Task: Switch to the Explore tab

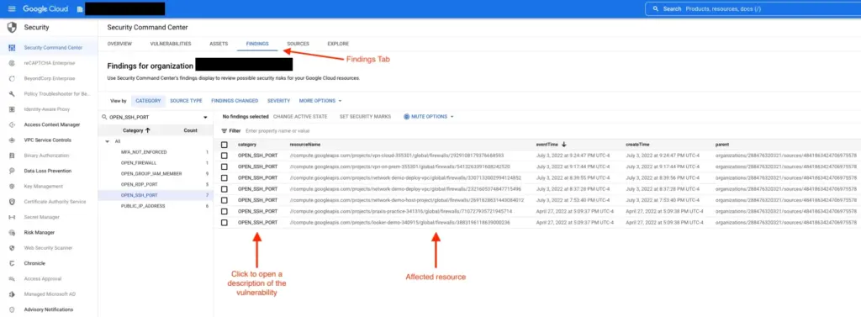Action: pos(338,44)
